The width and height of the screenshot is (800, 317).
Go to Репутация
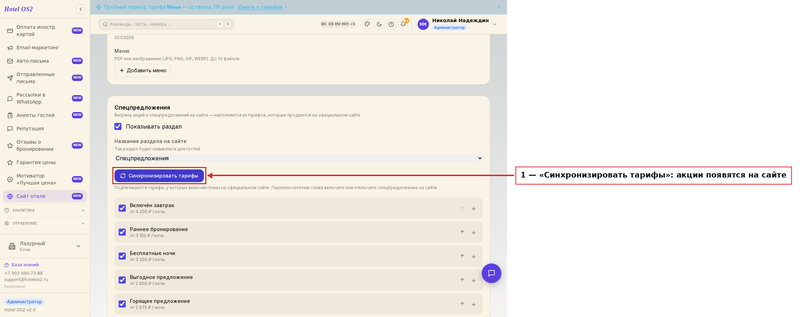point(45,129)
